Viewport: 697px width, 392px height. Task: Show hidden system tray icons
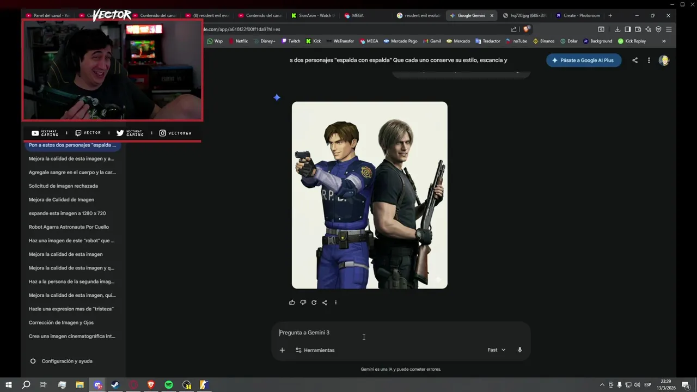click(x=602, y=385)
